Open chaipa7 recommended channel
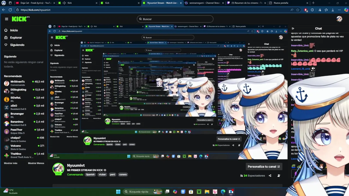The height and width of the screenshot is (196, 349). pos(24,139)
